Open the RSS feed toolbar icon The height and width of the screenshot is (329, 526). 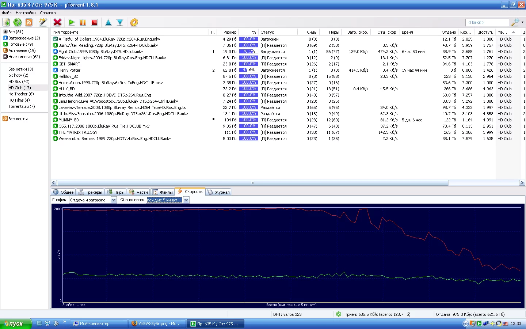coord(29,22)
